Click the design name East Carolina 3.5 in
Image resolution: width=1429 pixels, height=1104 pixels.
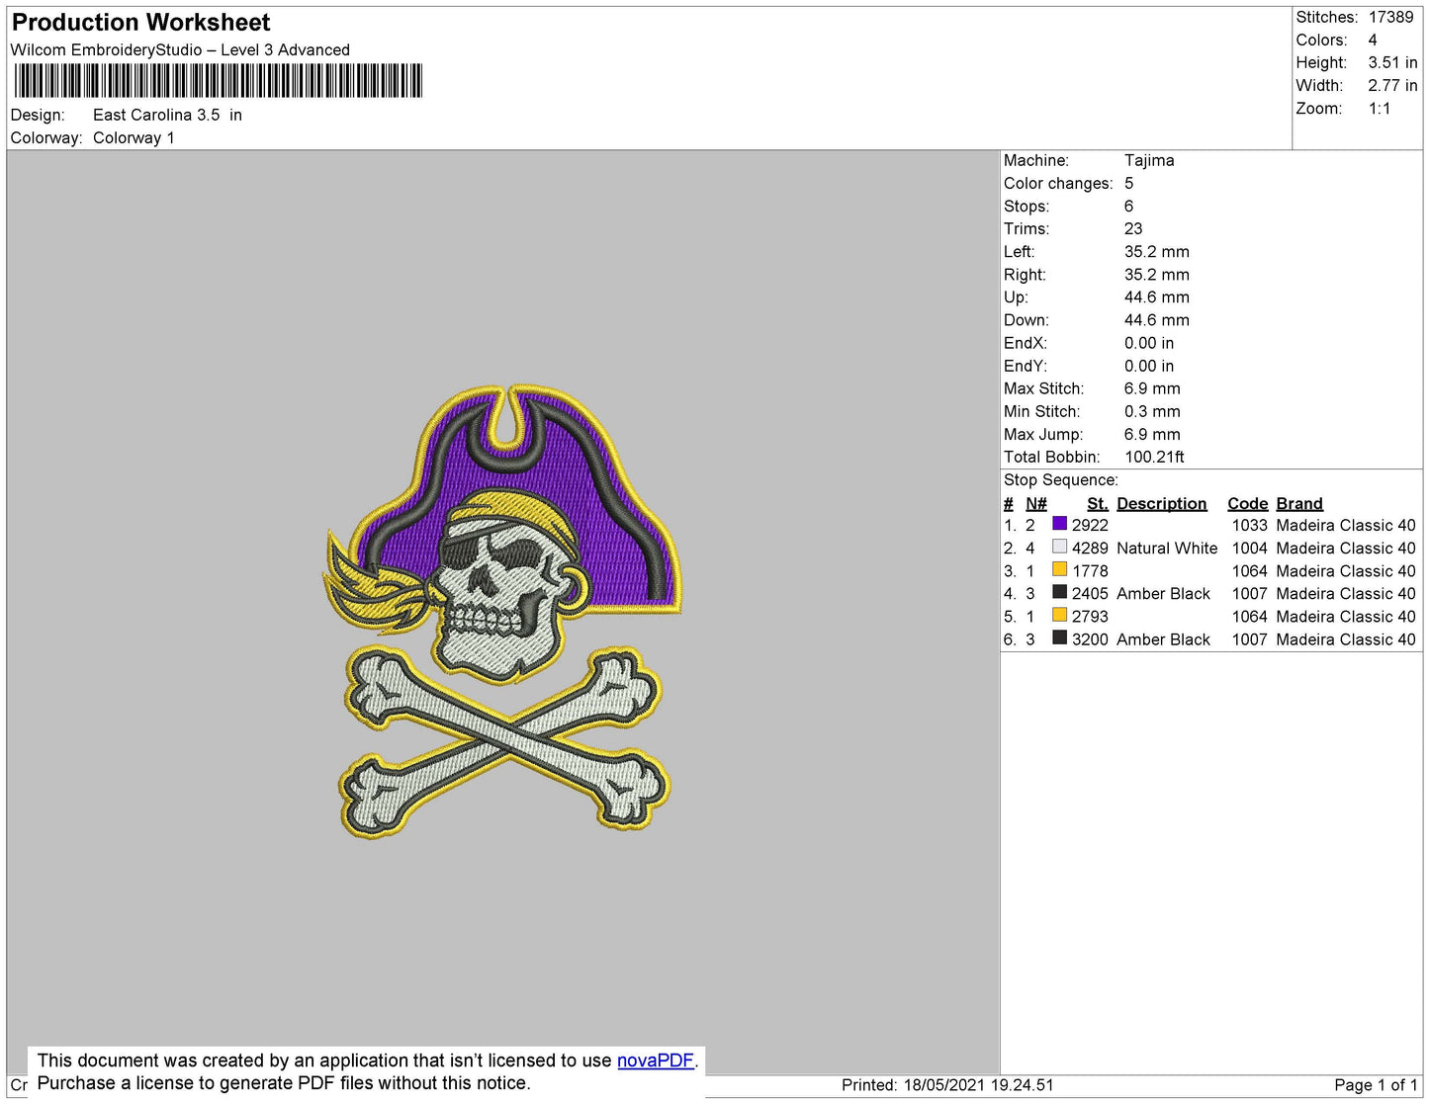pyautogui.click(x=167, y=115)
